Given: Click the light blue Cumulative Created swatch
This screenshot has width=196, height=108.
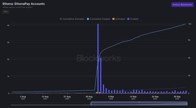Looking at the screenshot, I should click(x=88, y=19).
